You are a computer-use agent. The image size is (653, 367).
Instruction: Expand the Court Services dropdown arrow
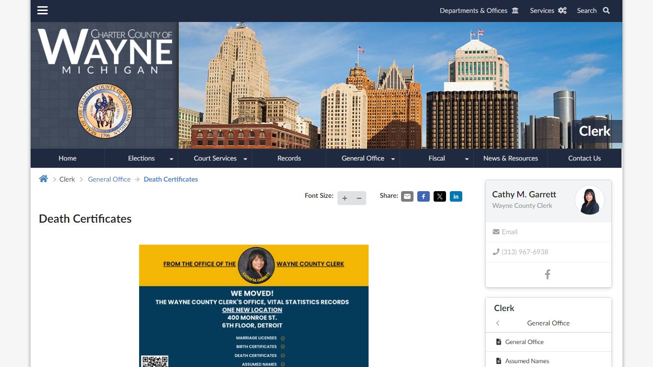coord(245,159)
